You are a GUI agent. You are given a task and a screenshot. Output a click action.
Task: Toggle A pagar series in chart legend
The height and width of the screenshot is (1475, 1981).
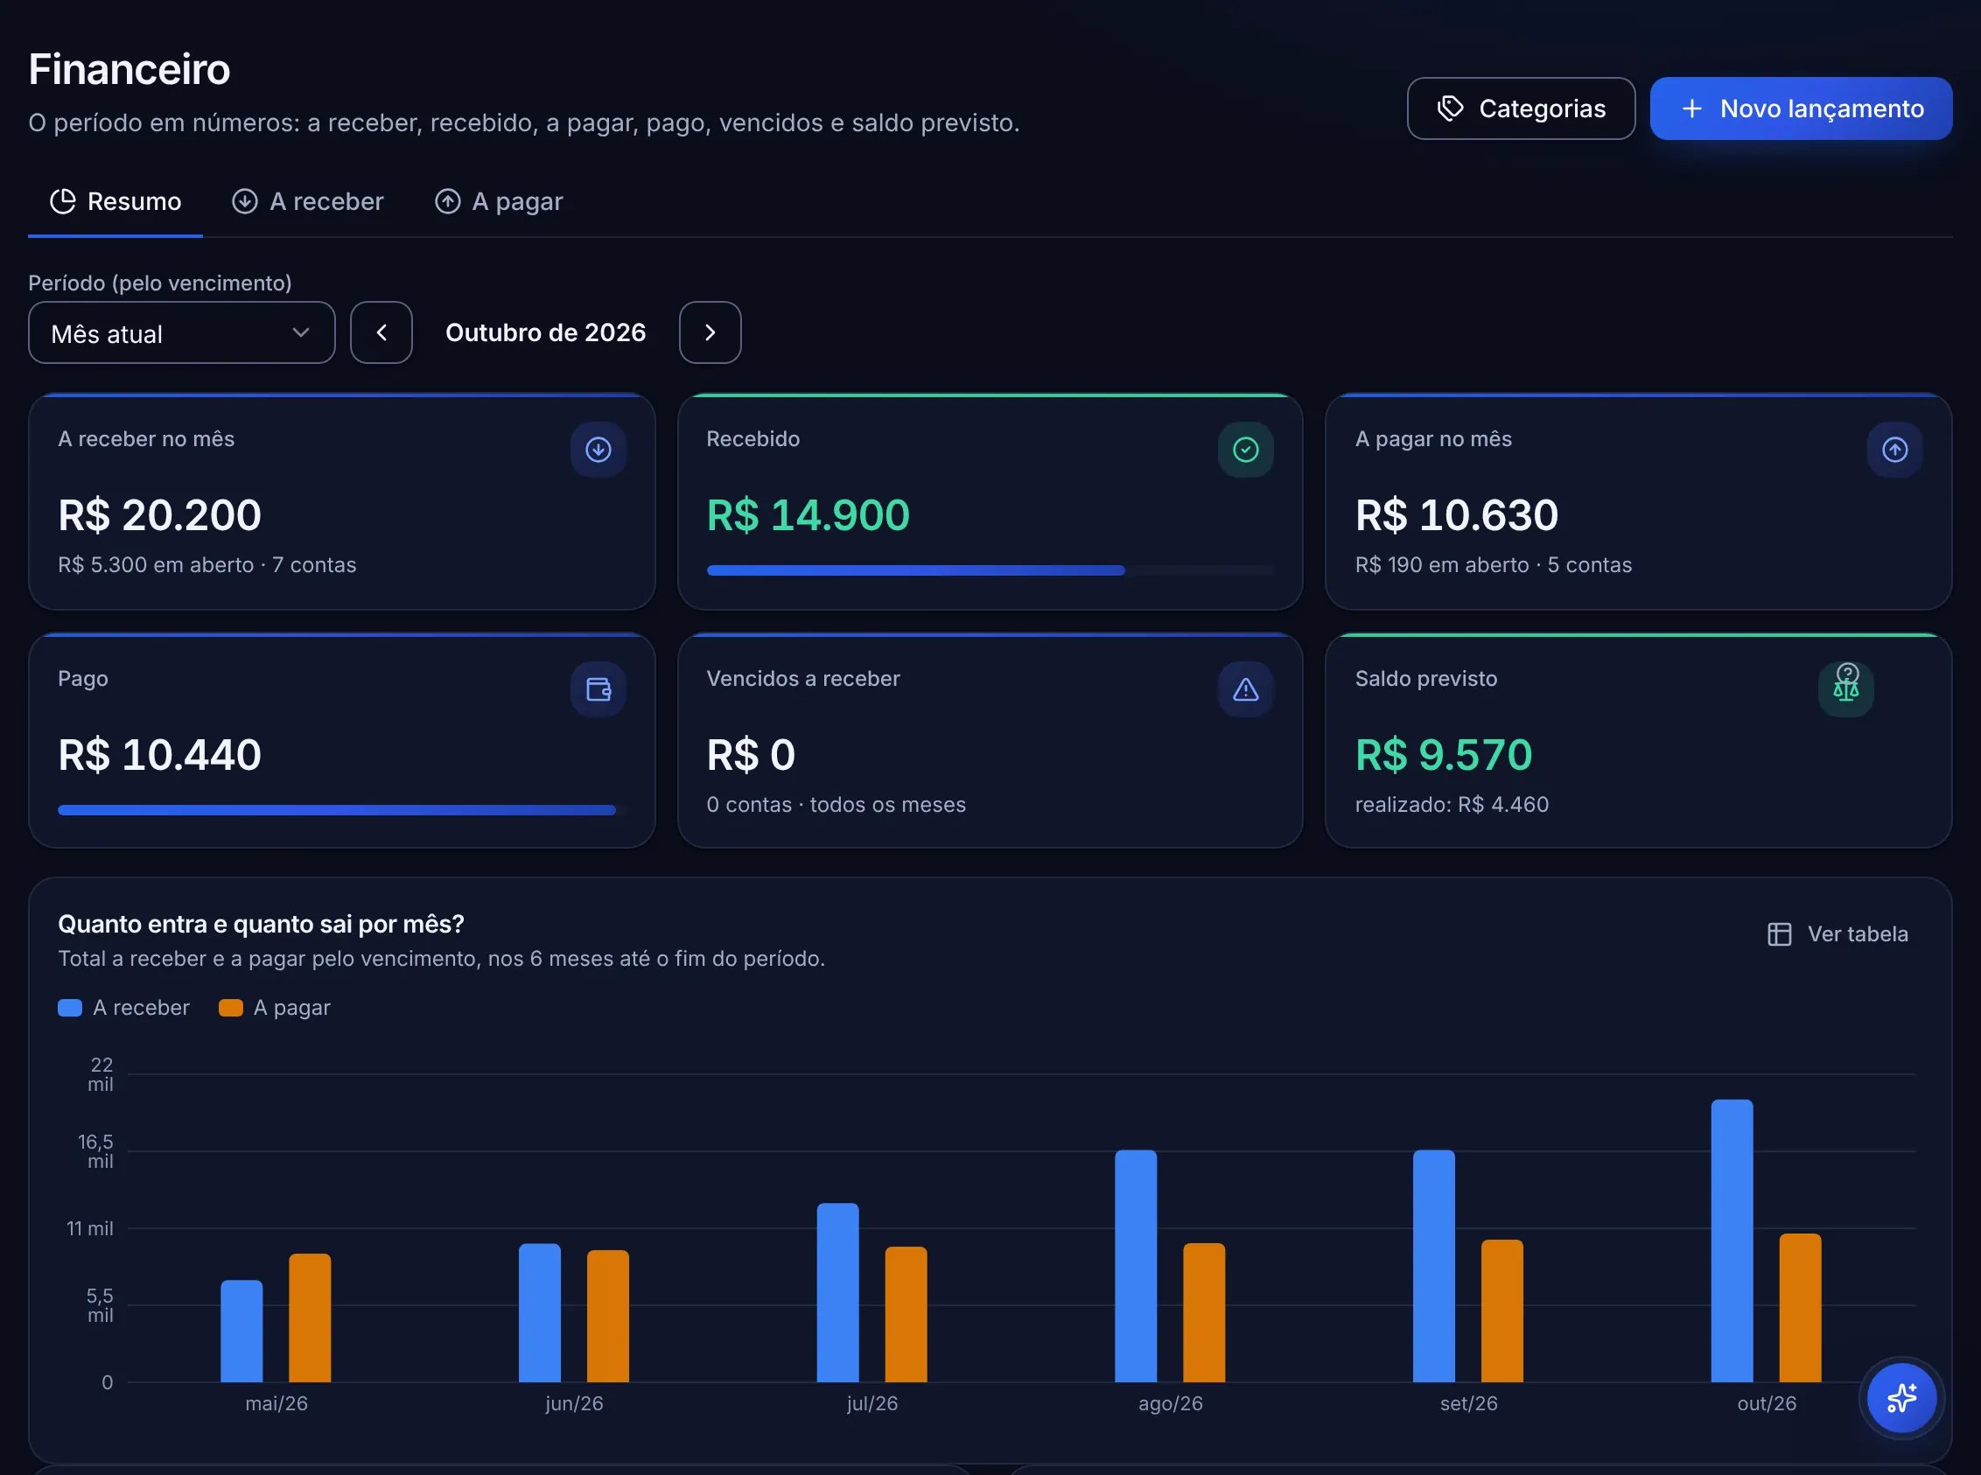[x=275, y=1007]
